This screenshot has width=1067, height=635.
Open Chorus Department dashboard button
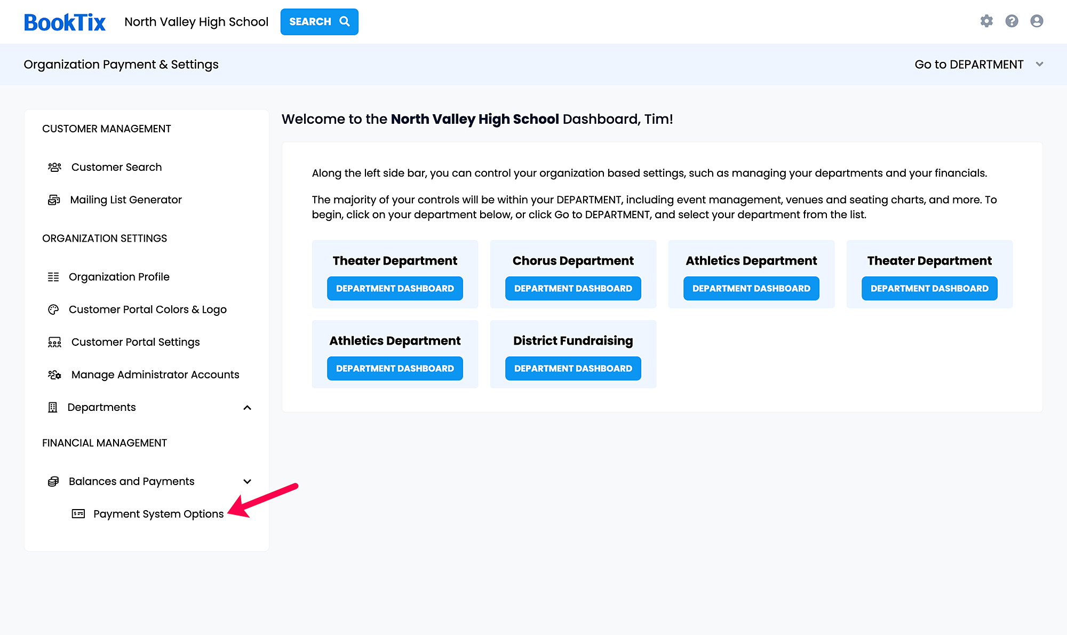[573, 288]
